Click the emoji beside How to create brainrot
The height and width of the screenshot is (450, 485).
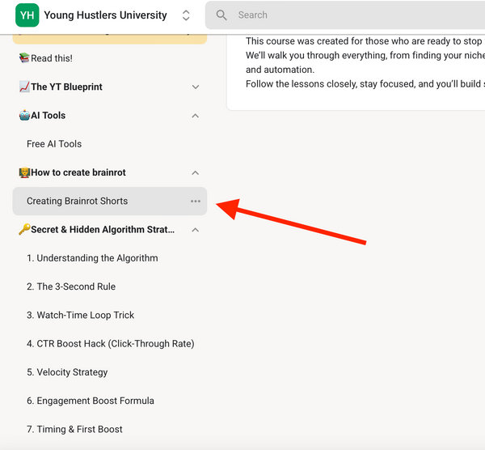[23, 172]
